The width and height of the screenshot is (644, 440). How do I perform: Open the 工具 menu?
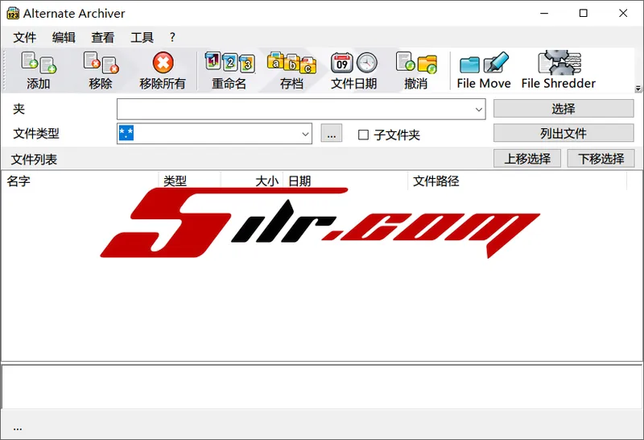tap(142, 37)
